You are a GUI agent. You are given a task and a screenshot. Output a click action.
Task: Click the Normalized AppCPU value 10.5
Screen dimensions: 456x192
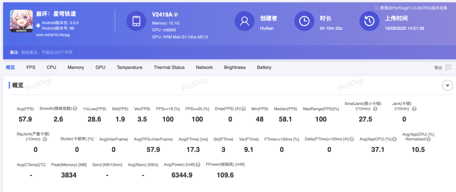click(418, 149)
